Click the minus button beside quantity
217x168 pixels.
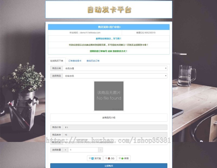(100, 150)
